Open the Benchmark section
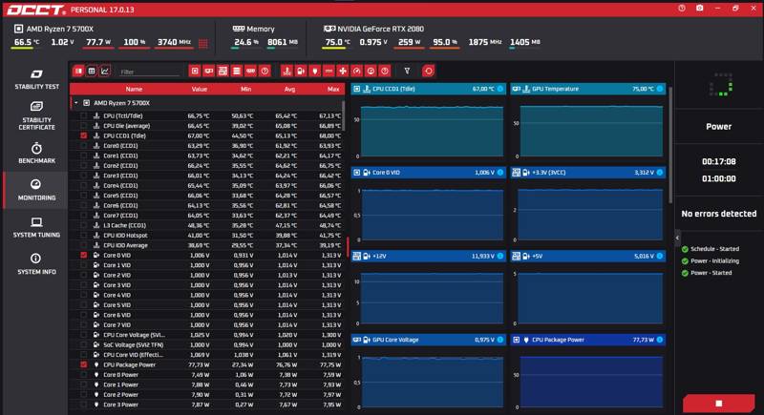 click(x=36, y=154)
